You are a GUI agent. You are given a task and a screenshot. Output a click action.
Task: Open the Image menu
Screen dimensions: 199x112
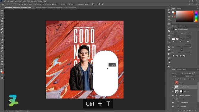tap(12, 1)
